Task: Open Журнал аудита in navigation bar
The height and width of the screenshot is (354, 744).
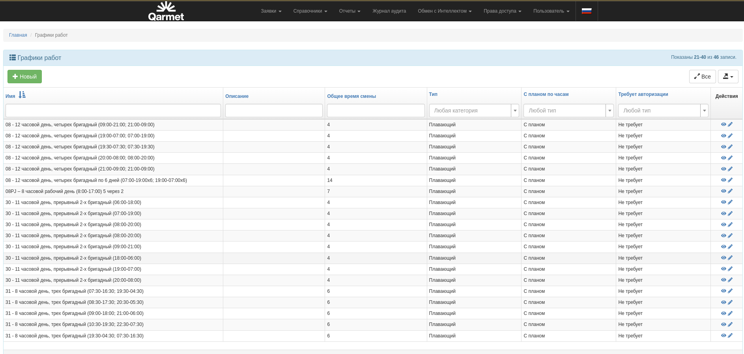Action: coord(389,11)
